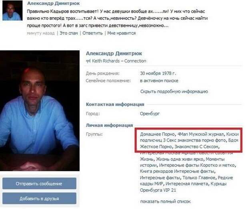The image size is (248, 209).
Task: Reply to the comment via Ответить
Action: coord(92,33)
